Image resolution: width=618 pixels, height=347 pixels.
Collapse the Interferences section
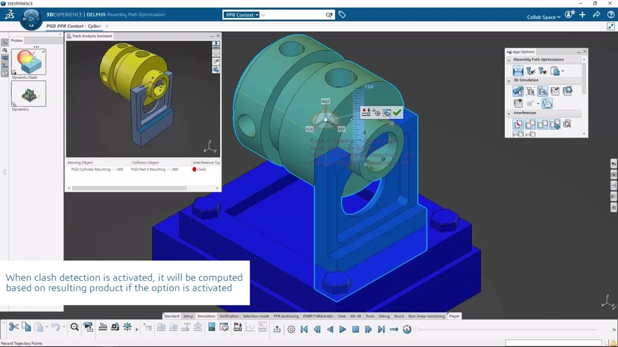(509, 113)
